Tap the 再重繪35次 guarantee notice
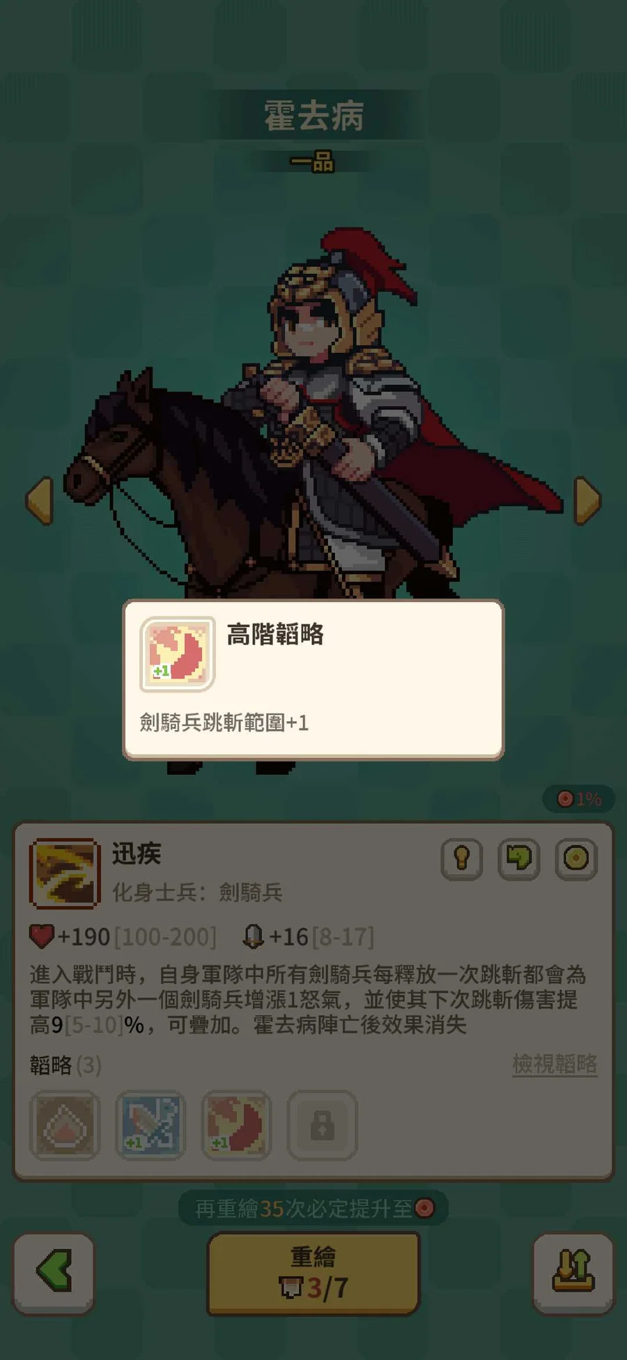627x1360 pixels. click(313, 1208)
